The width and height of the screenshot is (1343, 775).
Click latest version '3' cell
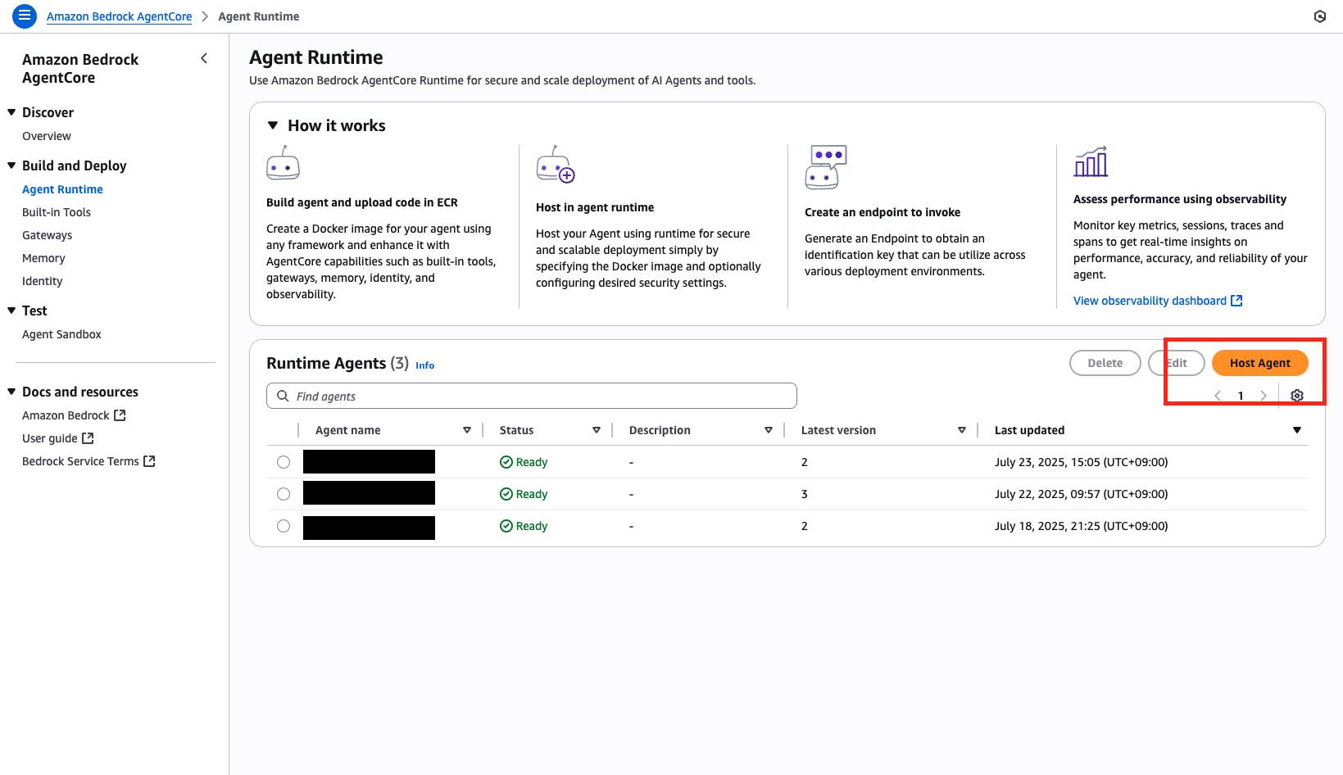pyautogui.click(x=805, y=494)
